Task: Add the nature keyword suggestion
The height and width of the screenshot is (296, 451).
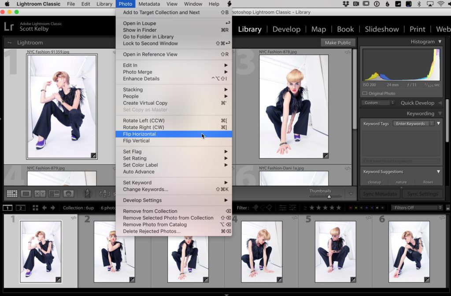Action: [x=401, y=182]
